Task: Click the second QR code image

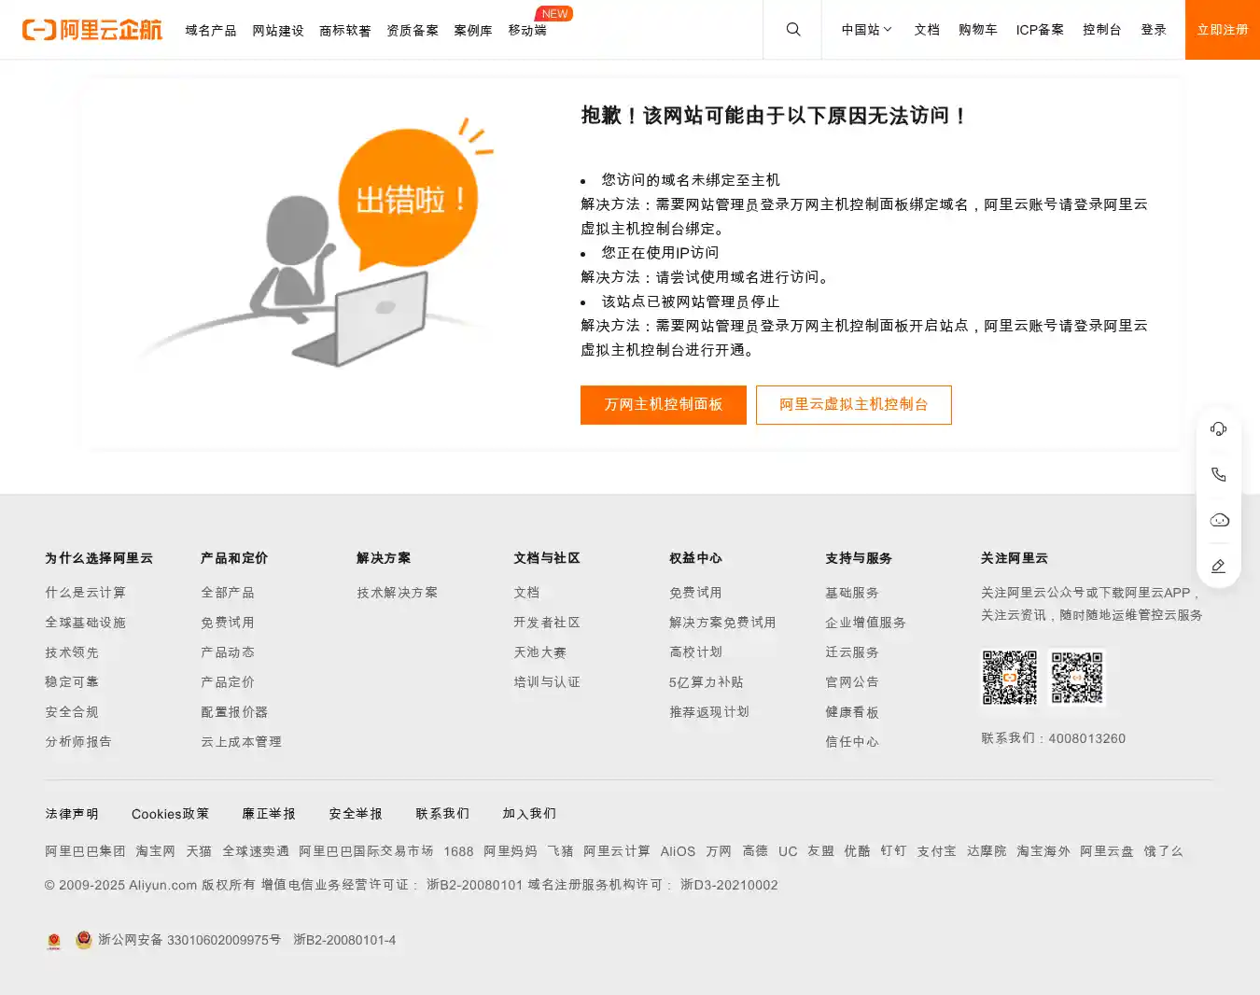Action: click(1077, 678)
